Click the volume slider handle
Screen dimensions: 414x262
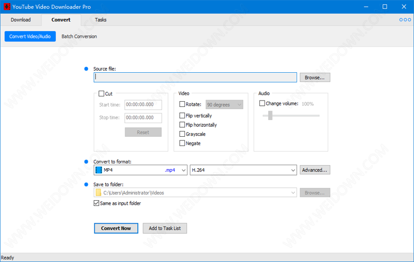coord(270,115)
